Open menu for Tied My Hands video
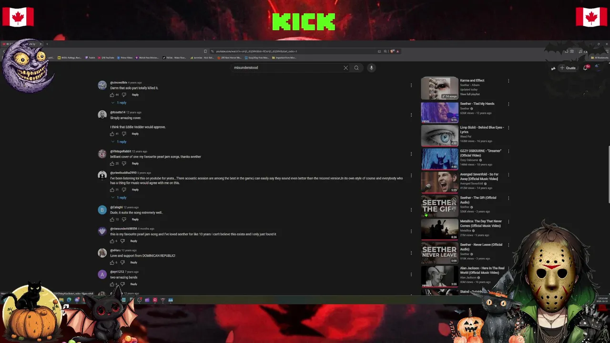 (508, 104)
